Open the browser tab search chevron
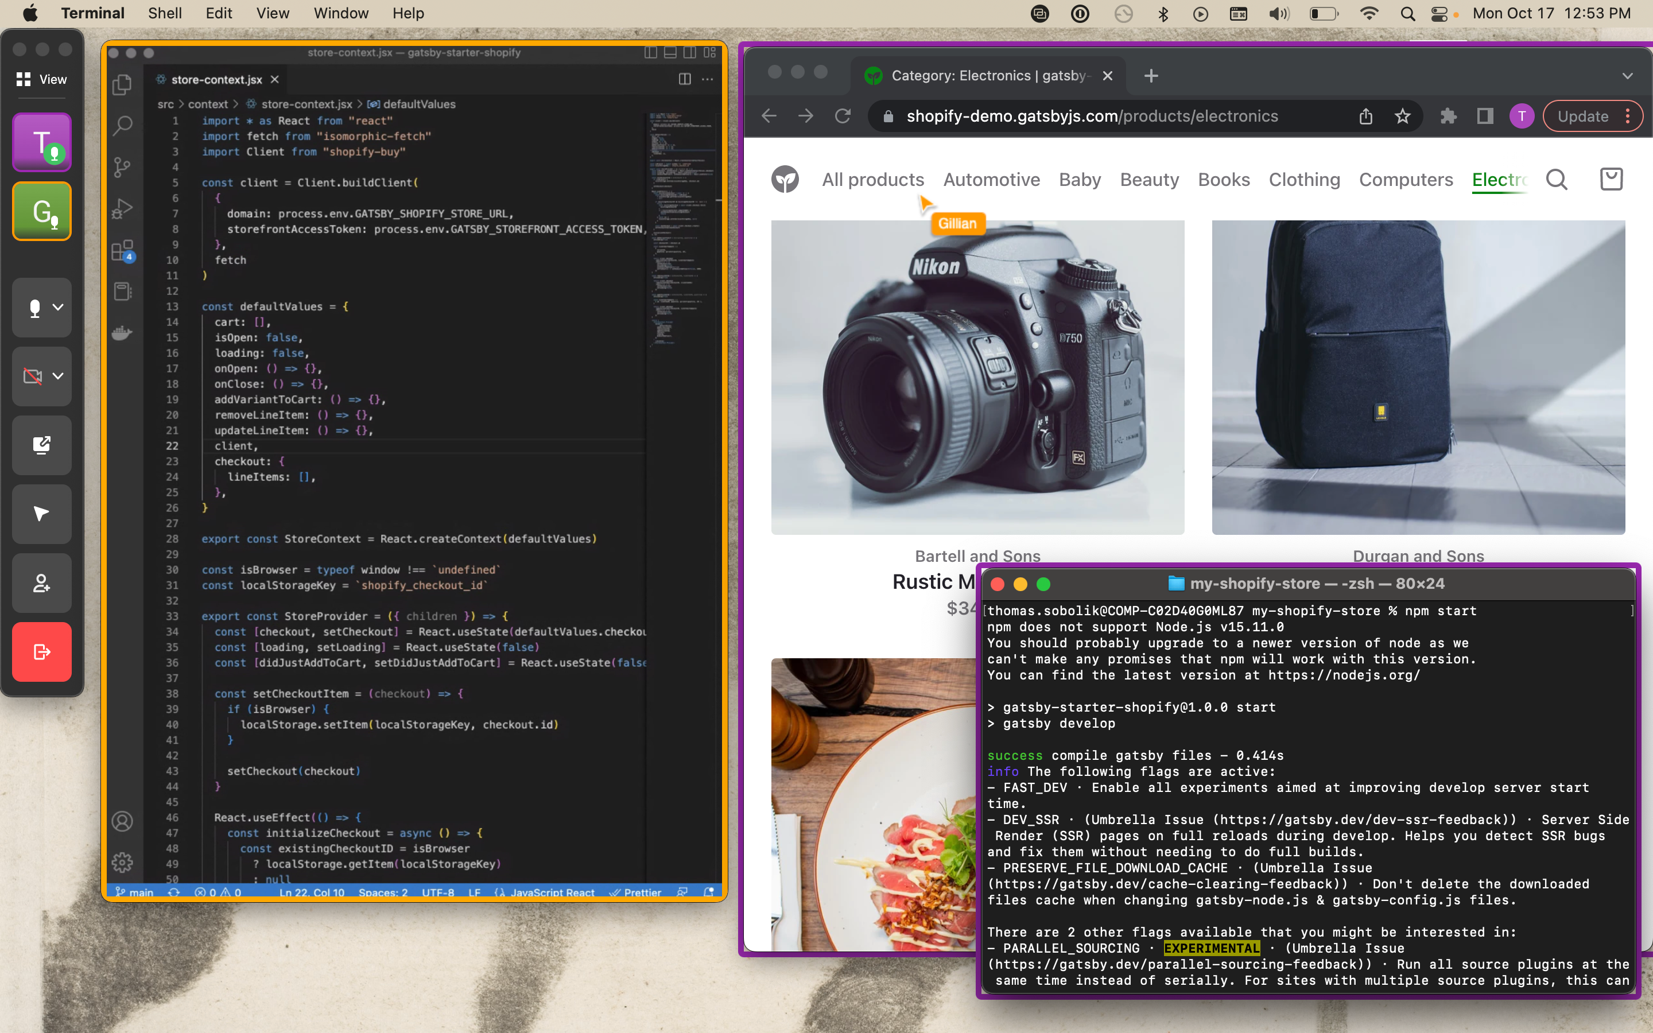Image resolution: width=1653 pixels, height=1033 pixels. click(x=1628, y=76)
